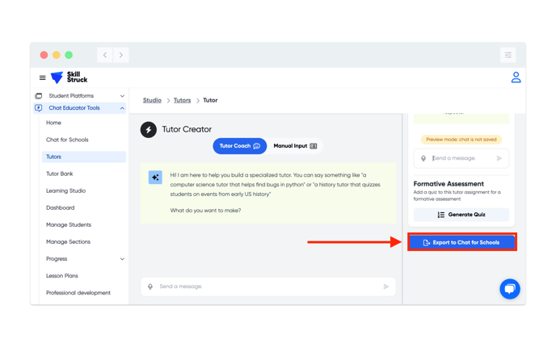Open Tutor Bank sidebar item
556x347 pixels.
tap(60, 173)
